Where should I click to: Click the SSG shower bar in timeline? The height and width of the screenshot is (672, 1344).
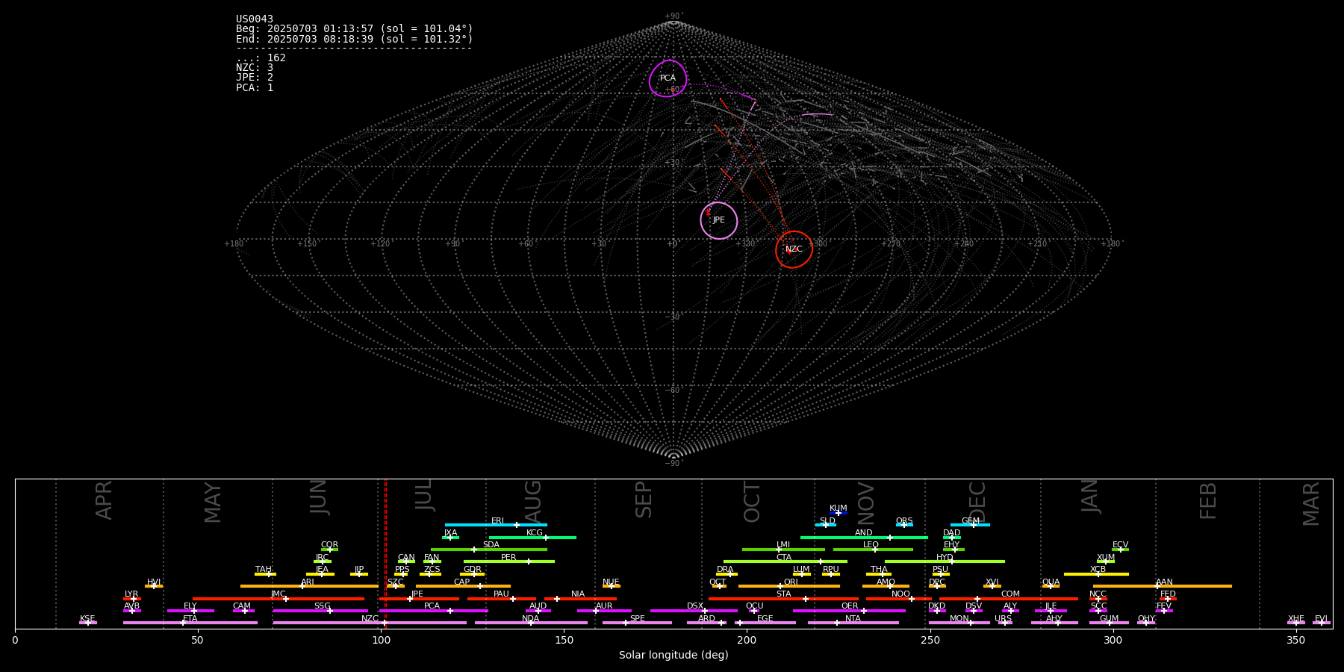click(x=320, y=611)
